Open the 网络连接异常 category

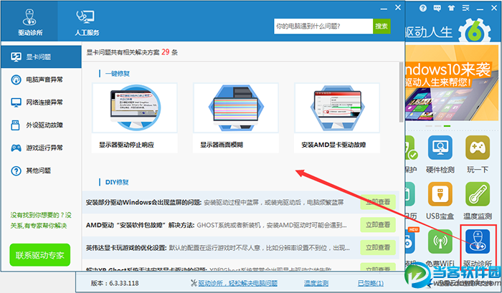point(42,102)
